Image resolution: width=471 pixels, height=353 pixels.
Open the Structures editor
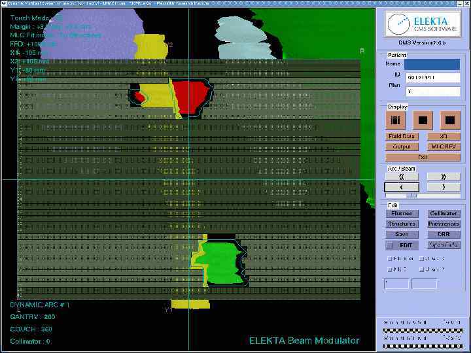coord(402,224)
